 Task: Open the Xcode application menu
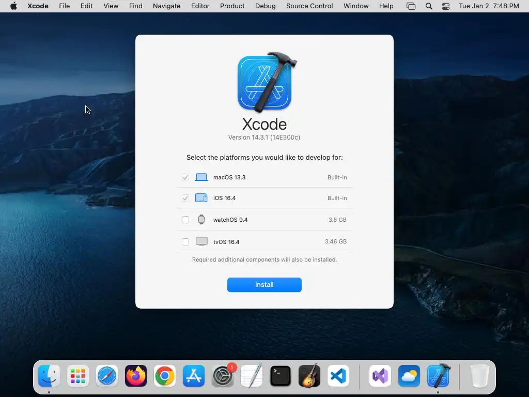pyautogui.click(x=38, y=6)
